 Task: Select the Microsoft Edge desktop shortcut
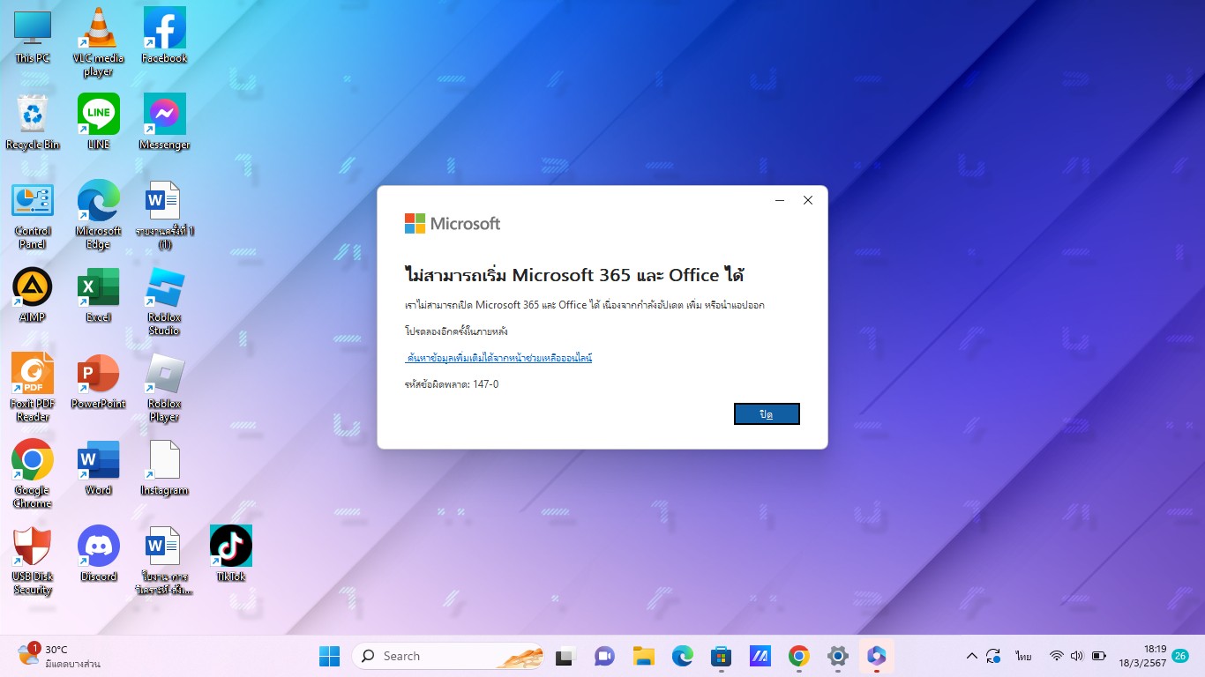coord(98,216)
